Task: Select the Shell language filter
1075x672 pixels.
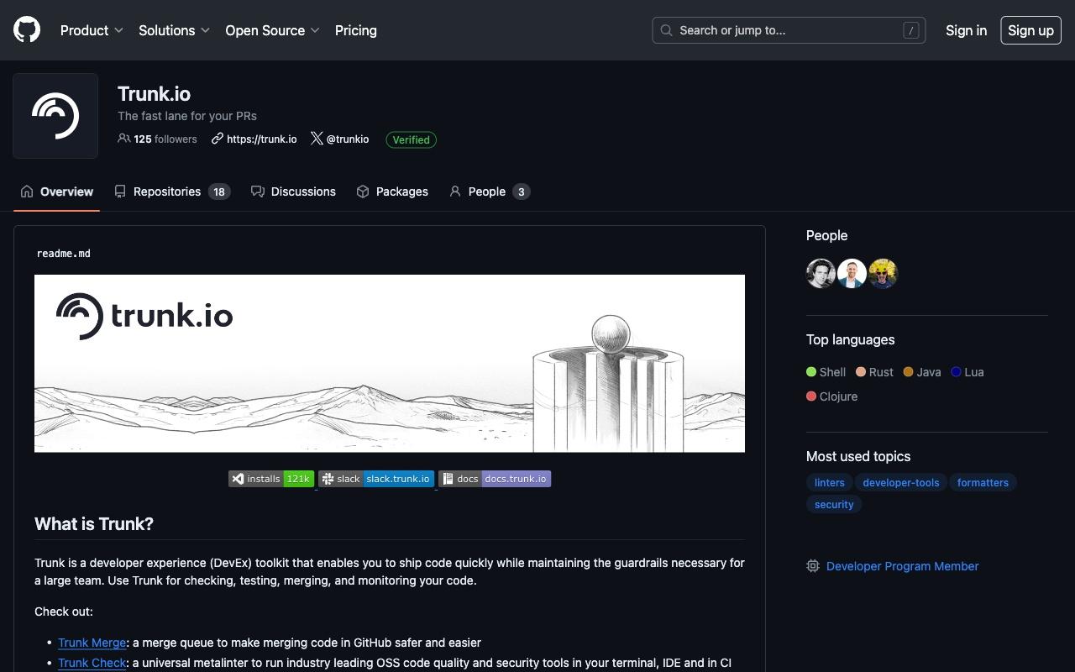Action: click(x=826, y=372)
